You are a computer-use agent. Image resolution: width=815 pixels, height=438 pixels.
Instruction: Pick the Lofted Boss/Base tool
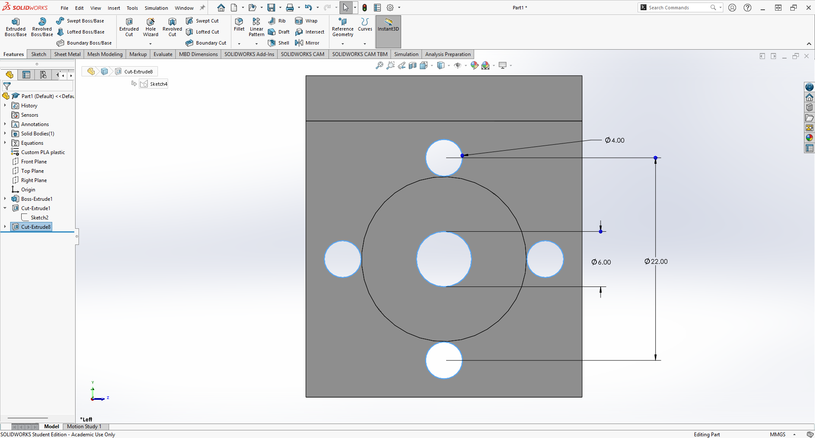pyautogui.click(x=81, y=32)
